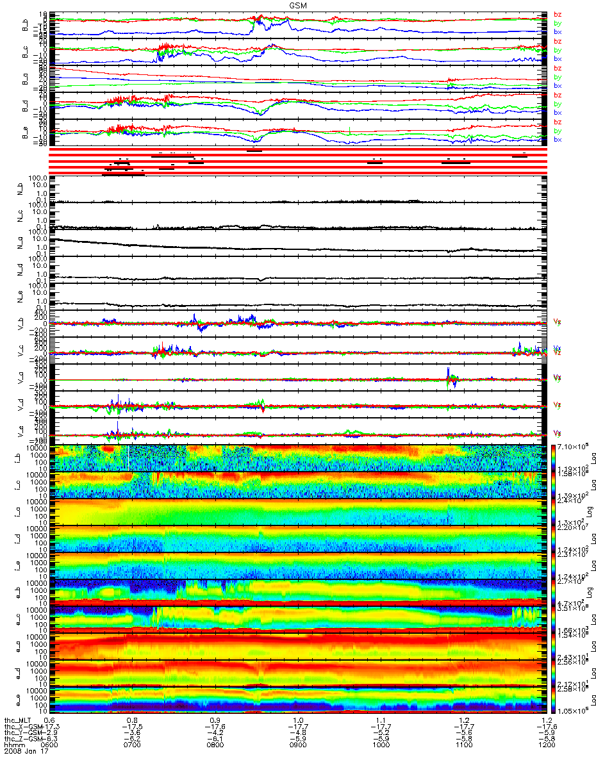Click blue bx legend of B_b panel
This screenshot has height=769, width=596.
click(558, 32)
